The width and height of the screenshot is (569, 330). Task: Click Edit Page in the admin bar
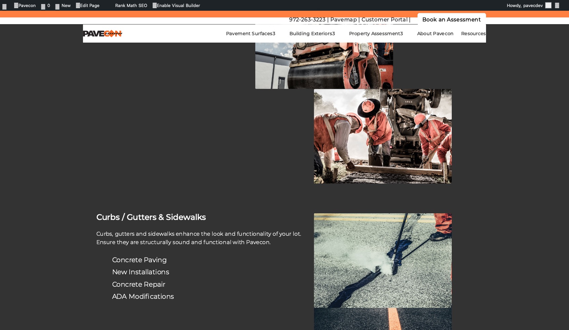coord(88,5)
